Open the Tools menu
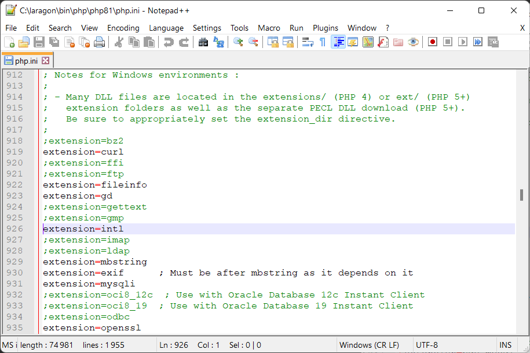Viewport: 530px width, 353px height. pyautogui.click(x=239, y=28)
